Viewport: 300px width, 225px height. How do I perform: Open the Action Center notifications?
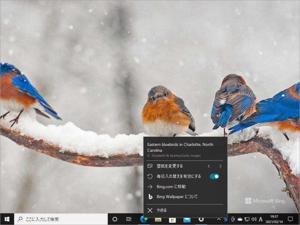pyautogui.click(x=290, y=219)
